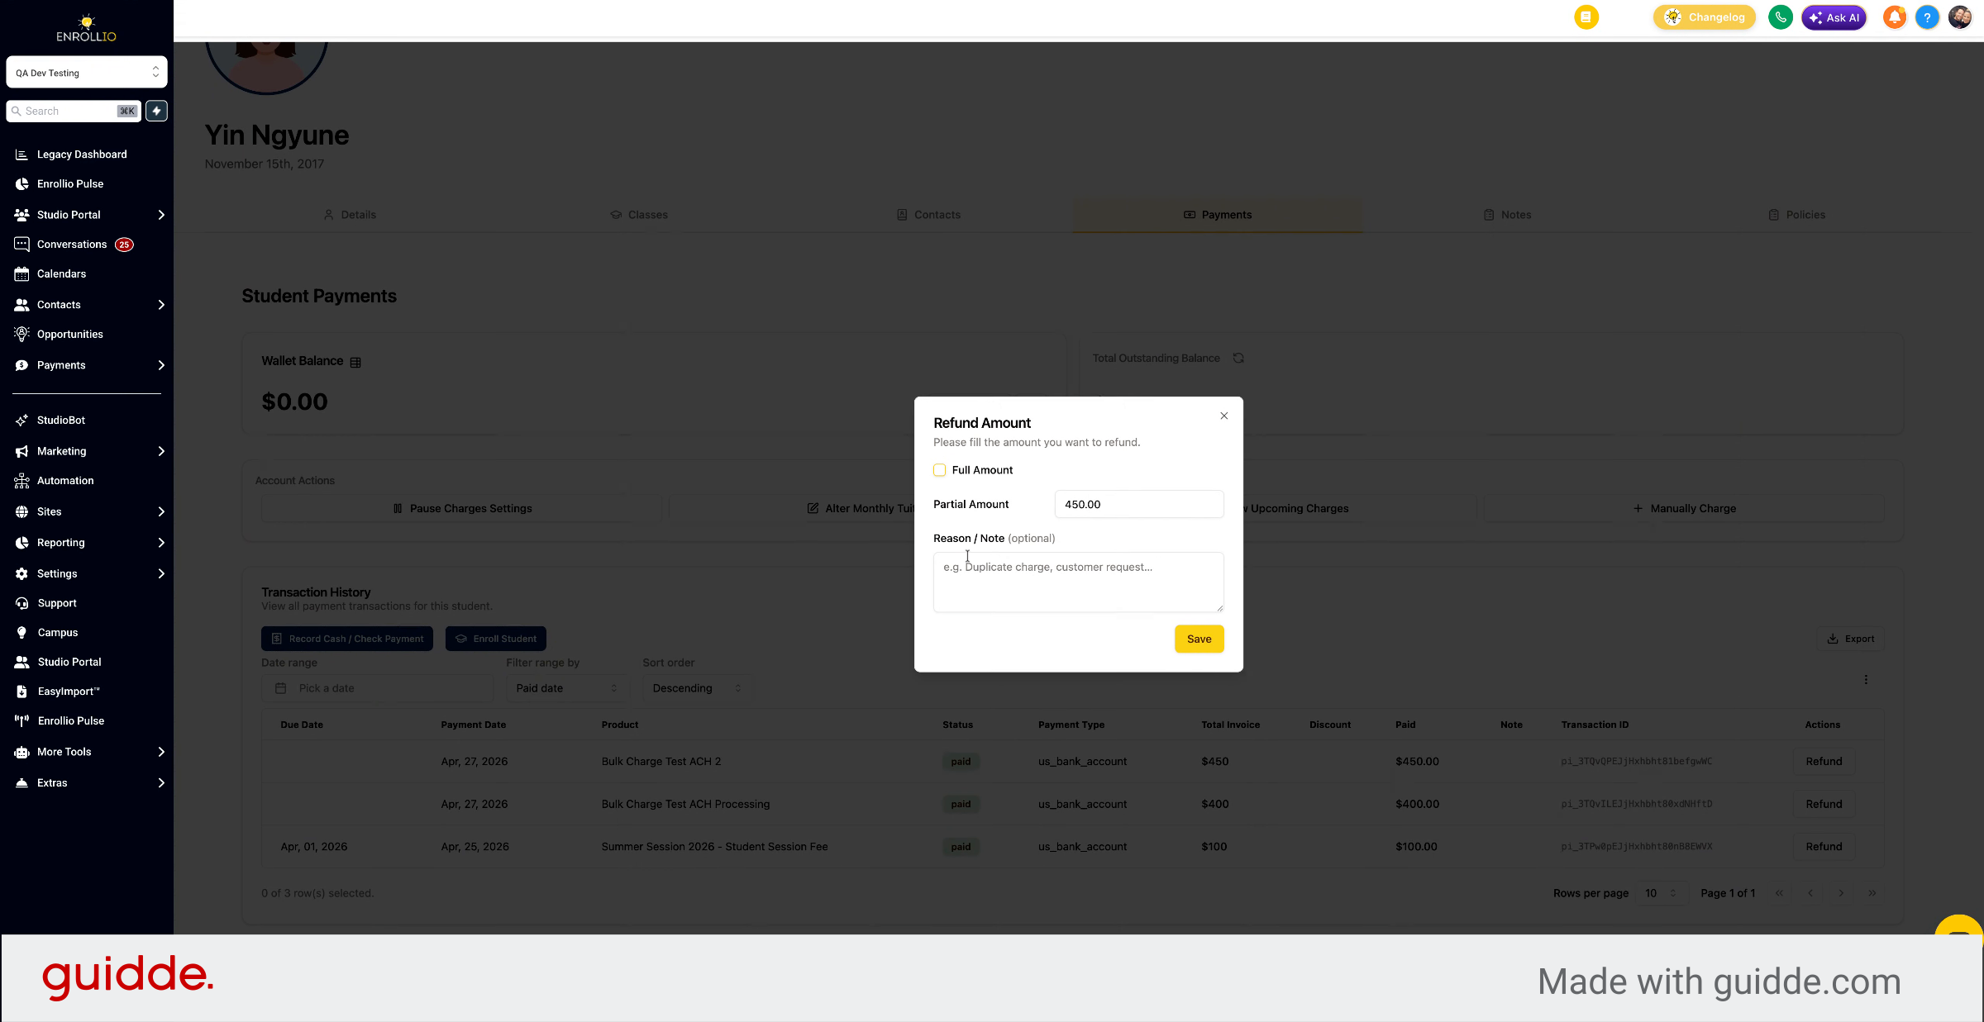
Task: Click the EasyImport icon in the sidebar
Action: (22, 692)
